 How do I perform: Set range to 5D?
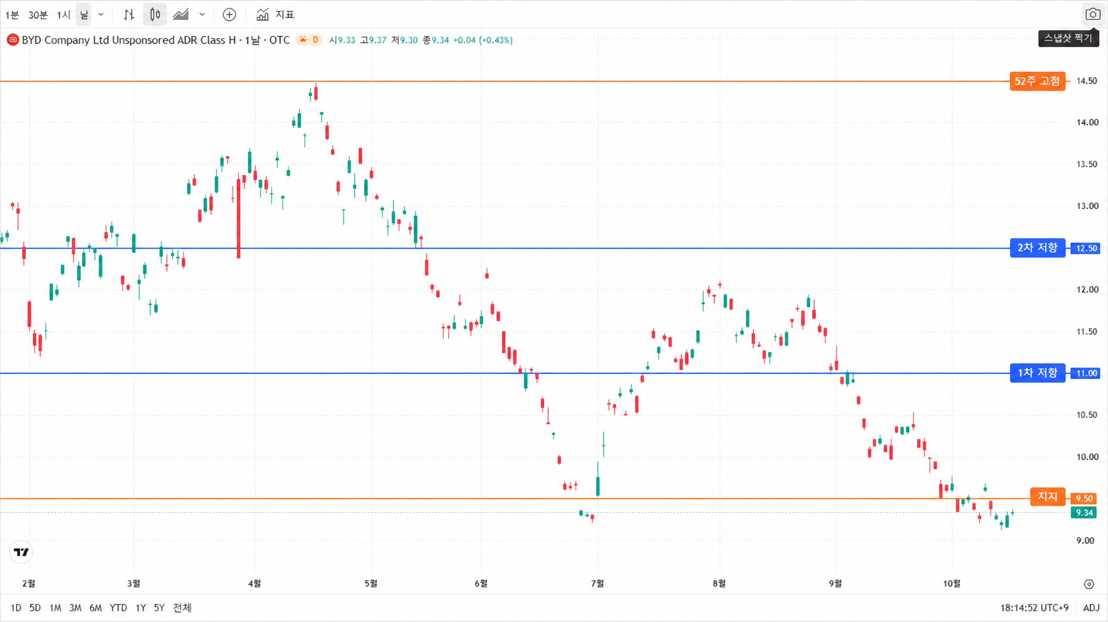pyautogui.click(x=35, y=608)
